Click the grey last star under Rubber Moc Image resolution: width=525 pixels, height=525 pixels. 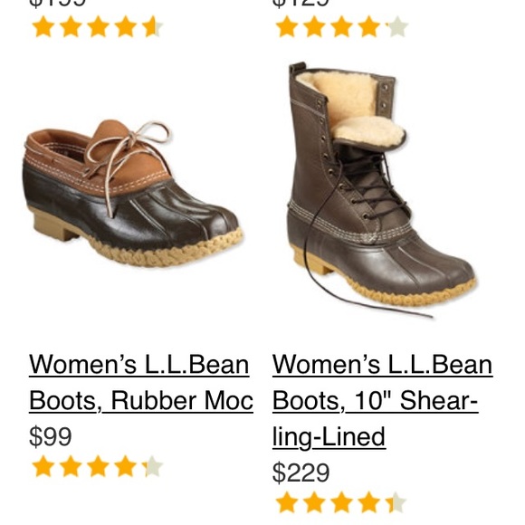click(153, 466)
